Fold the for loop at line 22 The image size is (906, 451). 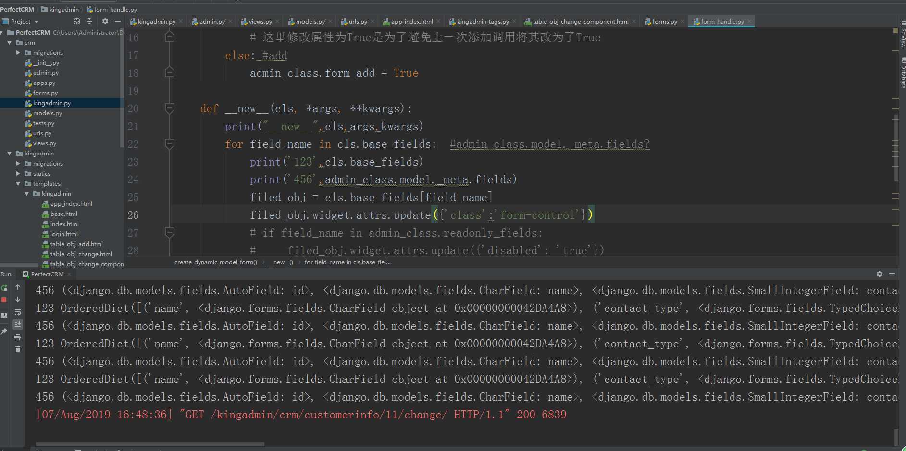point(169,143)
